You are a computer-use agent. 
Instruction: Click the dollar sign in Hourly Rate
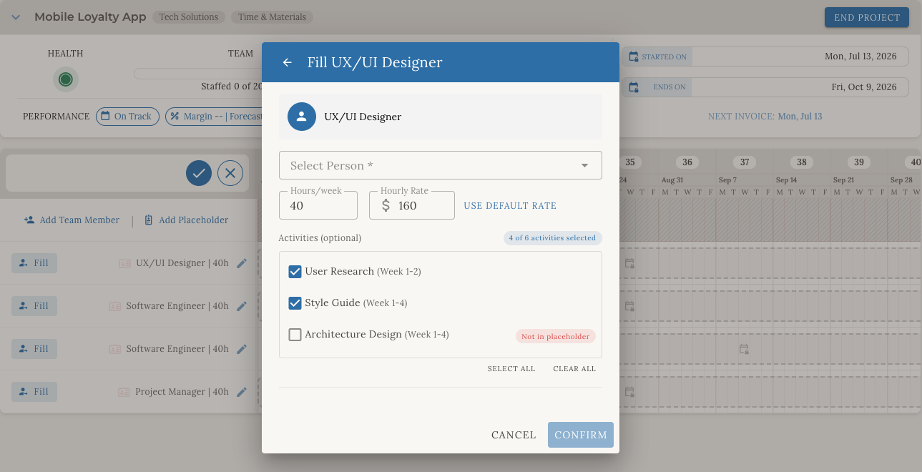coord(386,206)
